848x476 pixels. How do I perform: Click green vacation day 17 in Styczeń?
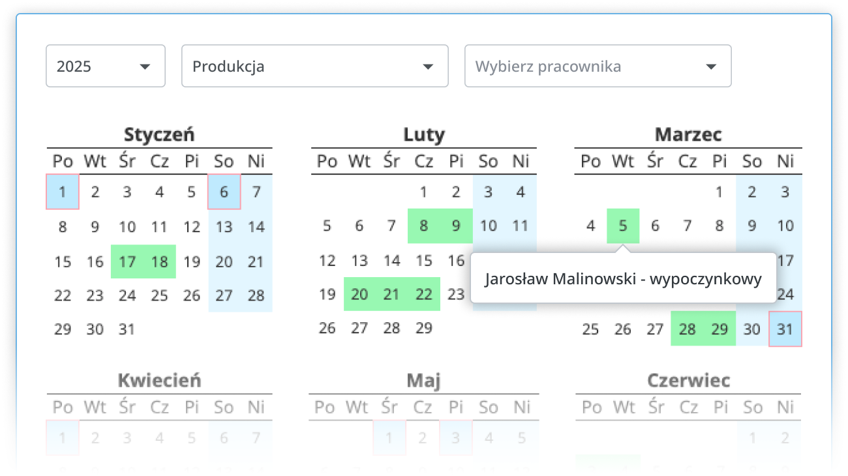127,261
